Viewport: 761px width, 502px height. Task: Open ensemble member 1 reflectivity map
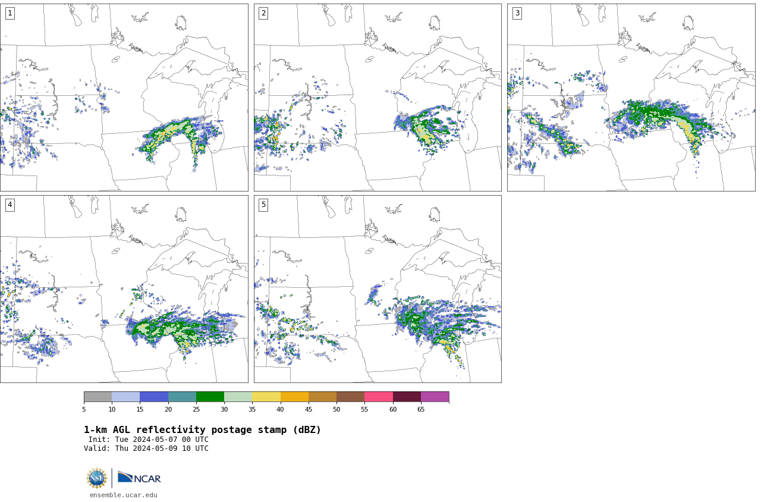pyautogui.click(x=124, y=98)
